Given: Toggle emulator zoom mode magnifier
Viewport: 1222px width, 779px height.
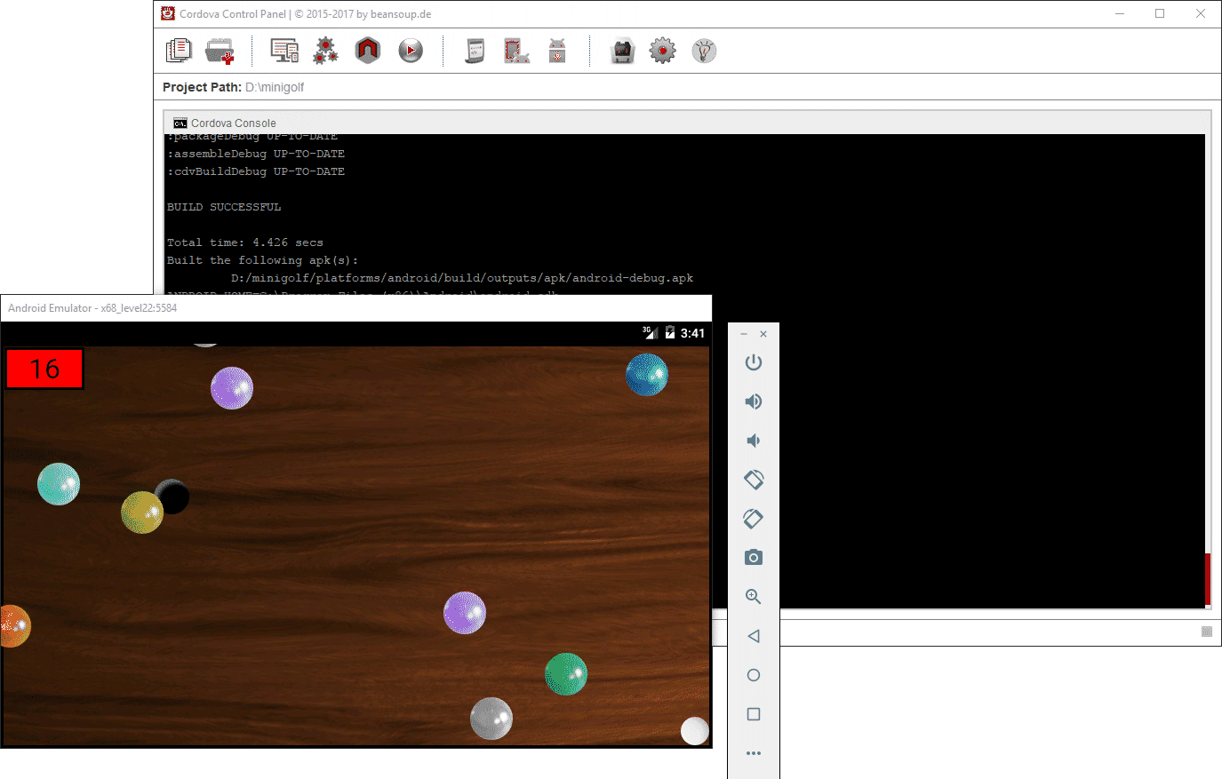Looking at the screenshot, I should pyautogui.click(x=754, y=597).
